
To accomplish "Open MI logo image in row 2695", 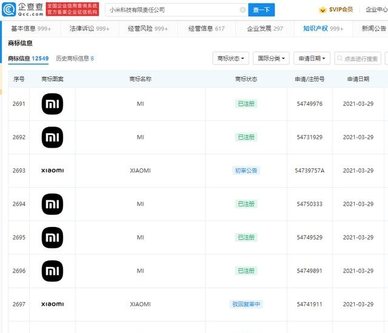I will click(x=53, y=237).
